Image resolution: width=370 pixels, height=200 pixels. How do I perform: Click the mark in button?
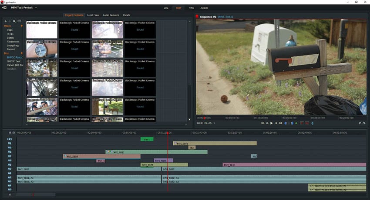[286, 123]
